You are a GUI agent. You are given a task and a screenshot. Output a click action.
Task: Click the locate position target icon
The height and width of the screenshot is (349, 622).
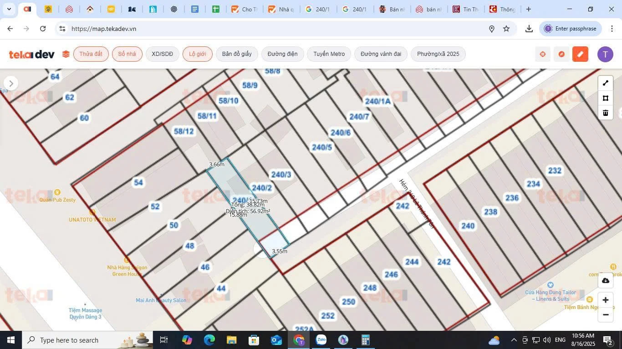pos(542,54)
